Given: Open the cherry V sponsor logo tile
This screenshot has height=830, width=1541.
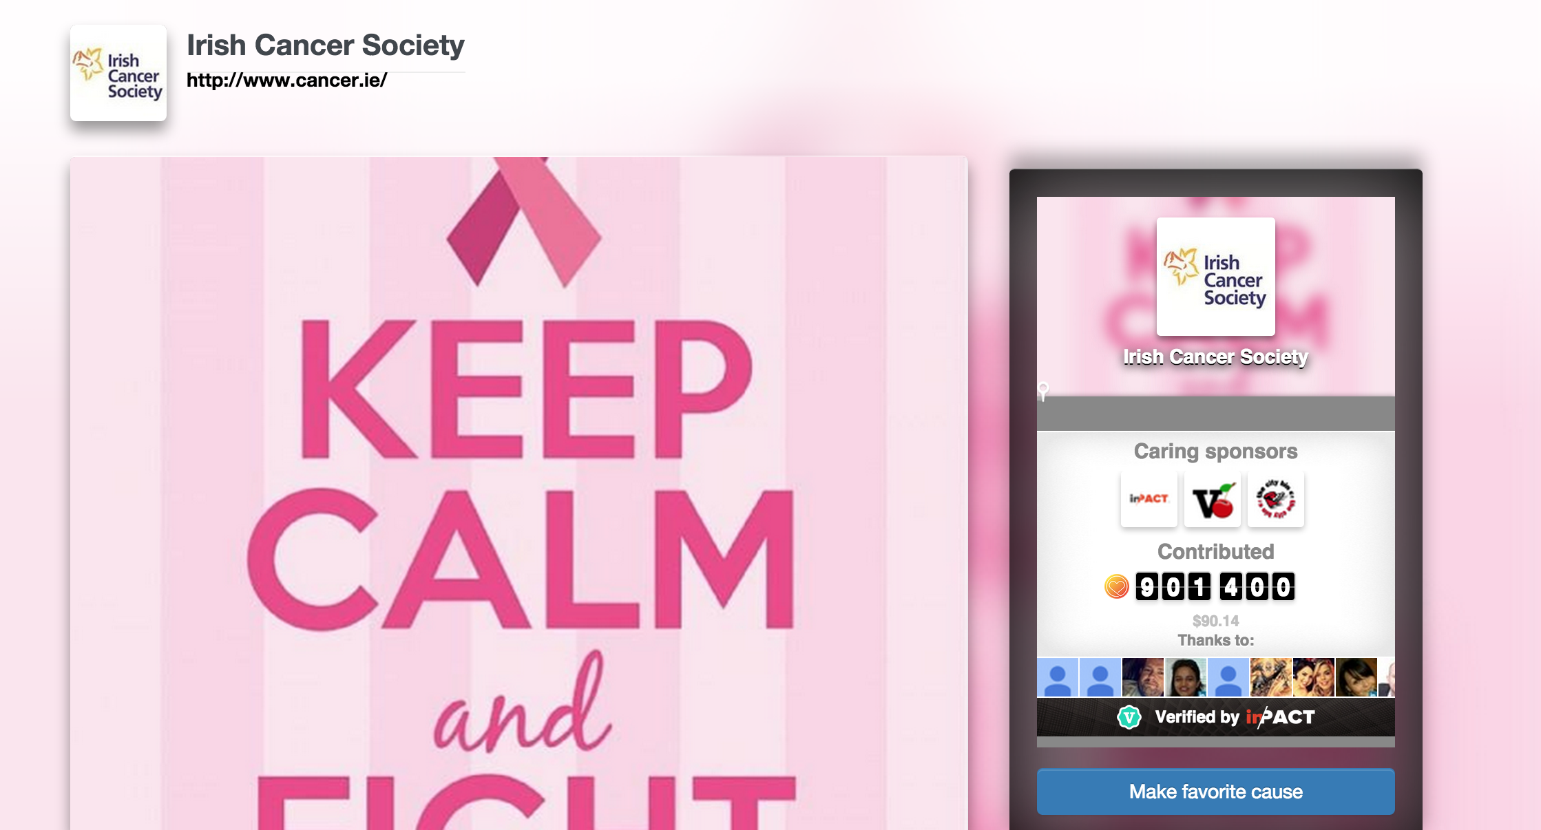Looking at the screenshot, I should [1212, 499].
